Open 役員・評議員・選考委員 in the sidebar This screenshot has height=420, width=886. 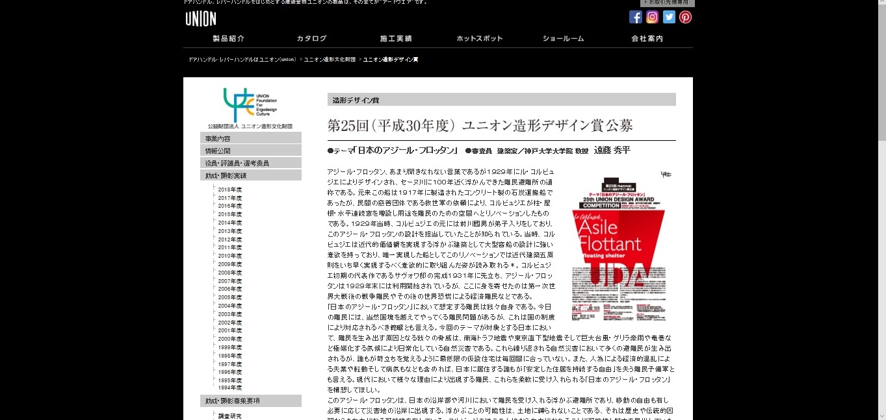point(251,163)
